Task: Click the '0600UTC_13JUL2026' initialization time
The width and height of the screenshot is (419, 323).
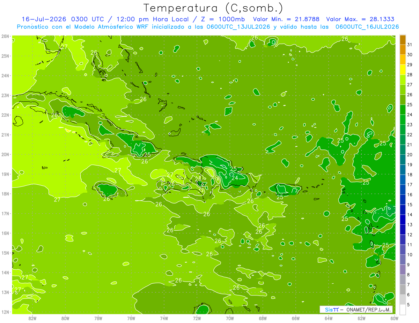Action: pos(238,27)
